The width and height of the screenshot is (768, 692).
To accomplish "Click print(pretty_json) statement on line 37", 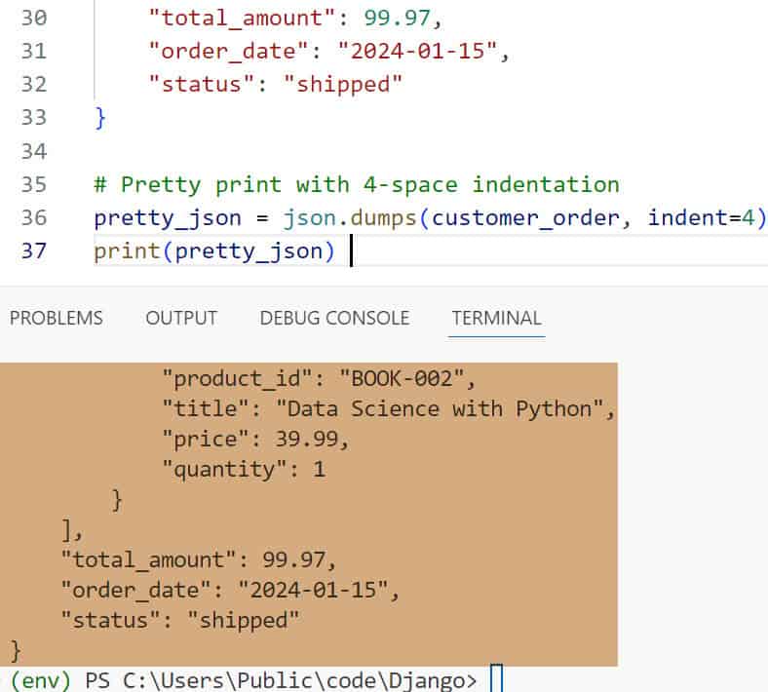I will (214, 251).
